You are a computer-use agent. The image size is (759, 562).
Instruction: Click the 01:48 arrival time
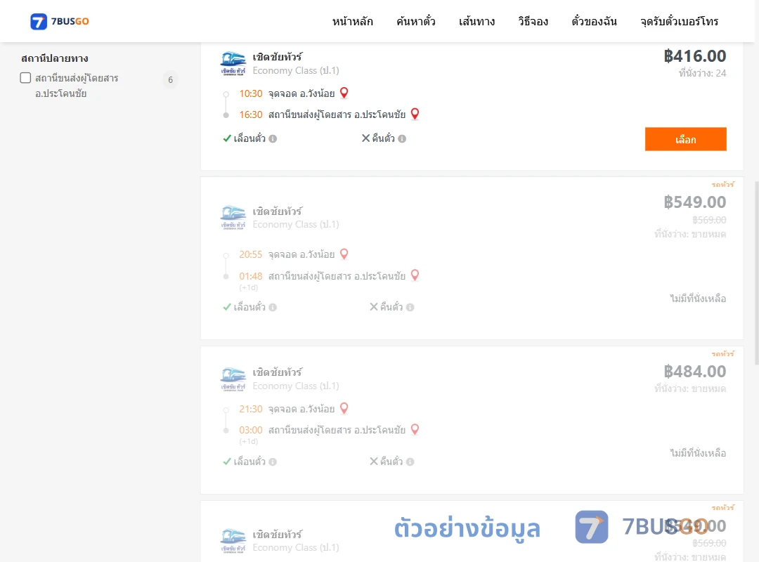[251, 276]
